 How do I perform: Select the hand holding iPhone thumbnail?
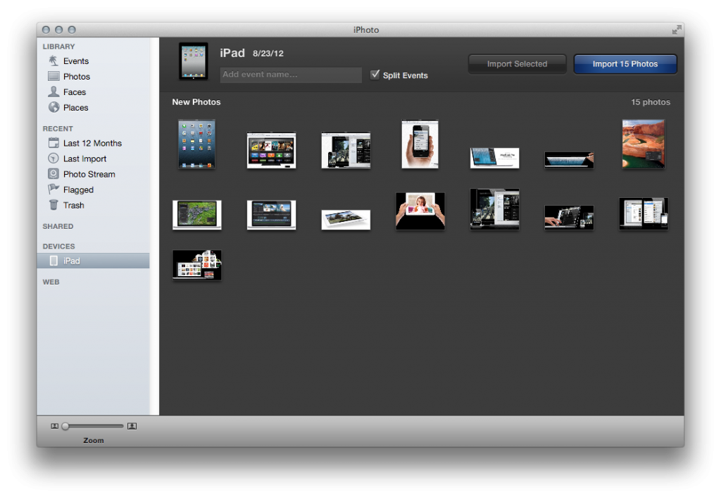[420, 144]
